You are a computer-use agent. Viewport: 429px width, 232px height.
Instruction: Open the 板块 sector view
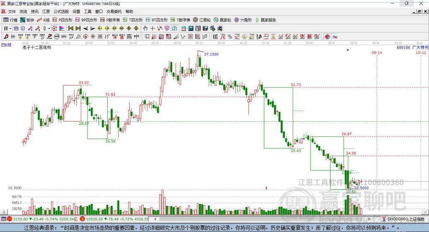27,20
